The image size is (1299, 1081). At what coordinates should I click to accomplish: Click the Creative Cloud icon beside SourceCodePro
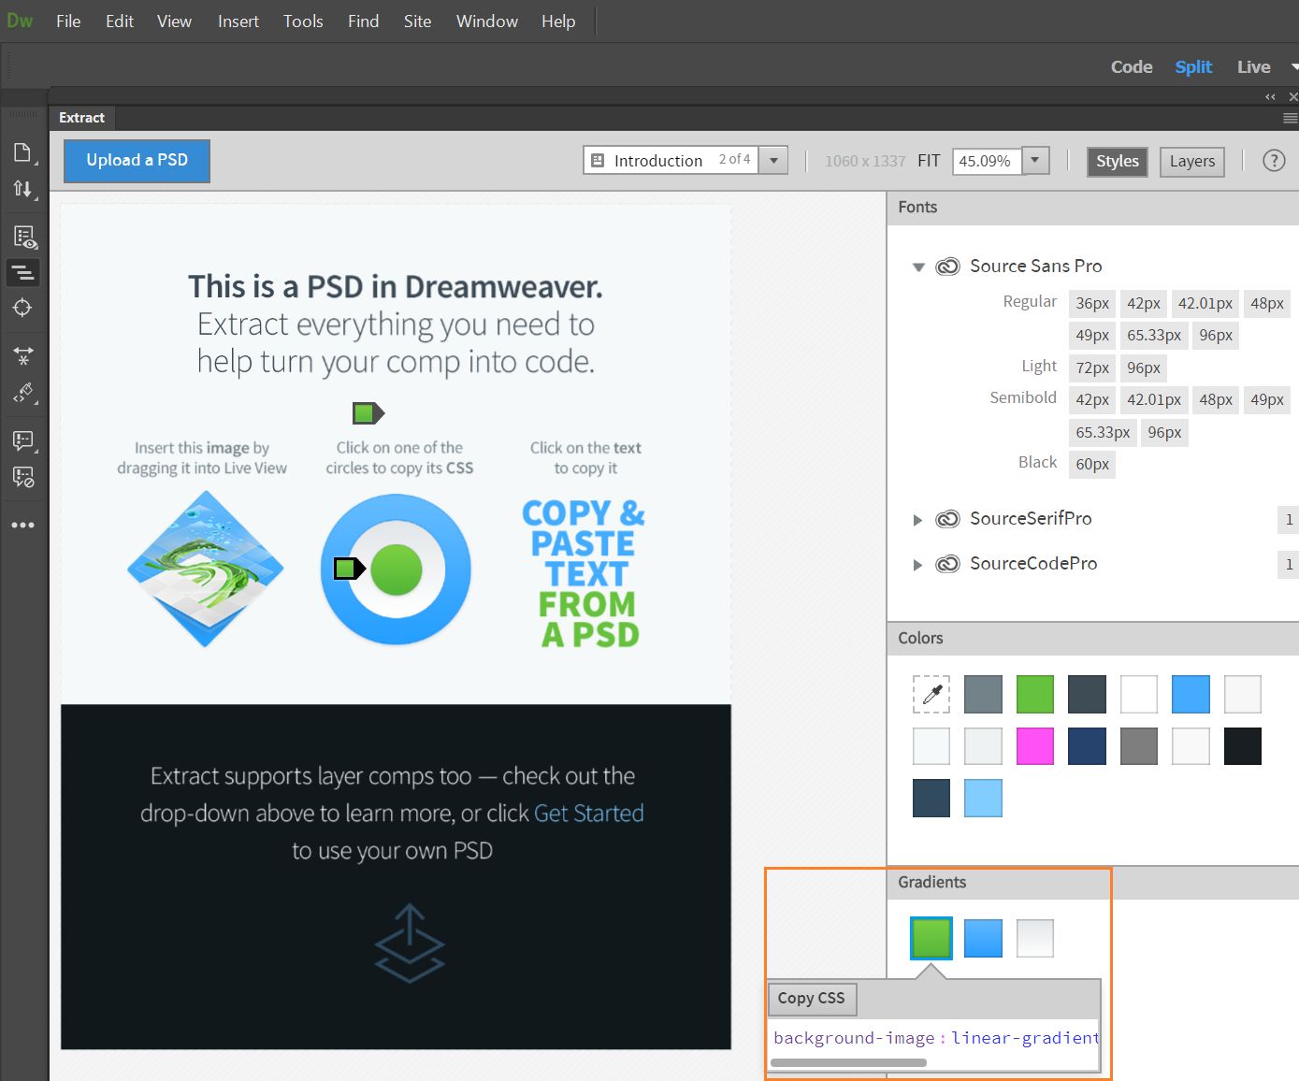click(947, 564)
